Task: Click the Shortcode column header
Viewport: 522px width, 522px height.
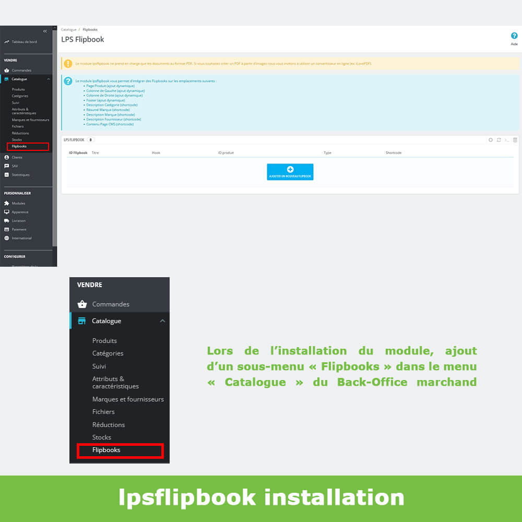Action: pos(394,153)
